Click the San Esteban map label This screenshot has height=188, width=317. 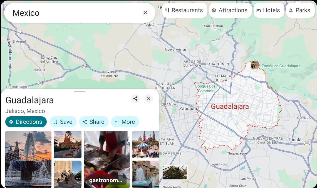coord(214,26)
